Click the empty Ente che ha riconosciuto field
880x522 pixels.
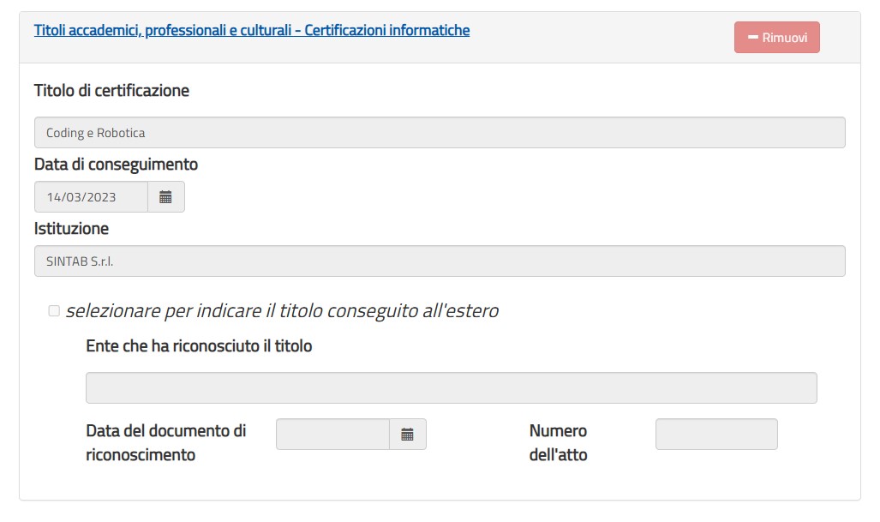(x=452, y=387)
